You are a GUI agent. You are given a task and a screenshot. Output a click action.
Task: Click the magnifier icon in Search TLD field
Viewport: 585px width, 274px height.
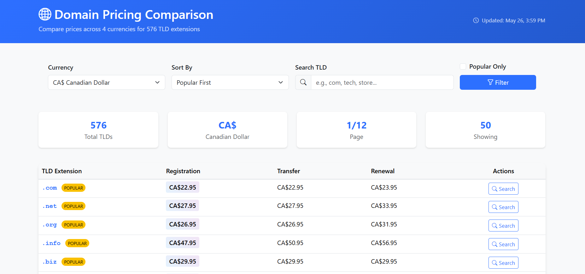(x=303, y=82)
